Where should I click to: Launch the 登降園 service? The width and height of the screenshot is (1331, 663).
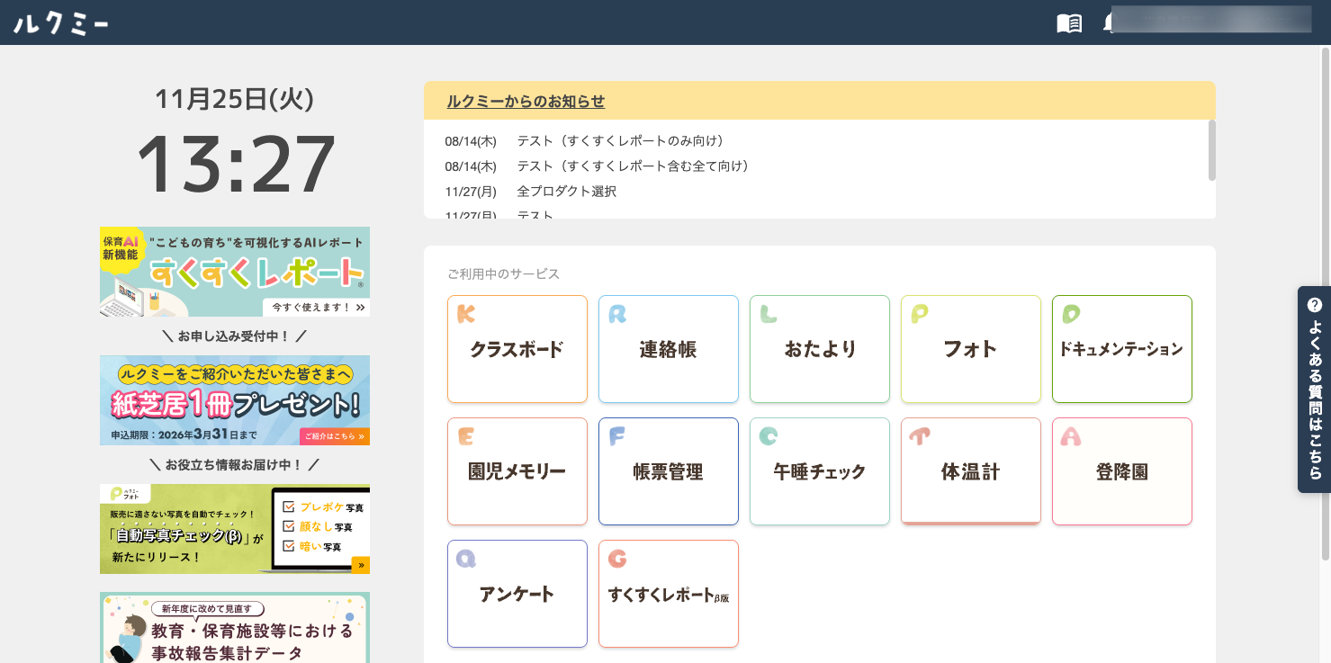(x=1122, y=471)
